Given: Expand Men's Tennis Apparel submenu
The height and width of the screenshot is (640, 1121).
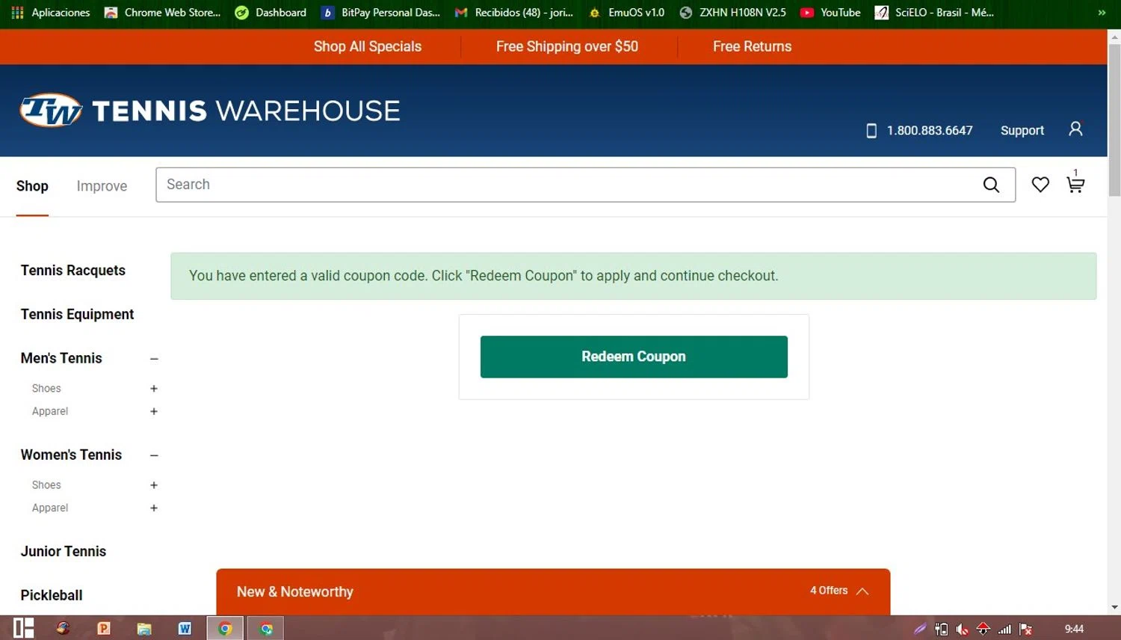Looking at the screenshot, I should [x=154, y=411].
